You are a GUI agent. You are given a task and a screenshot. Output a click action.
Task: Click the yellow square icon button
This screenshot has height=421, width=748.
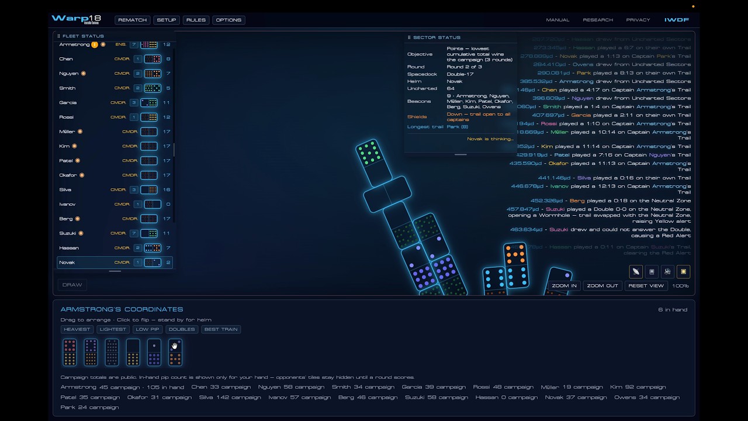[x=683, y=271]
